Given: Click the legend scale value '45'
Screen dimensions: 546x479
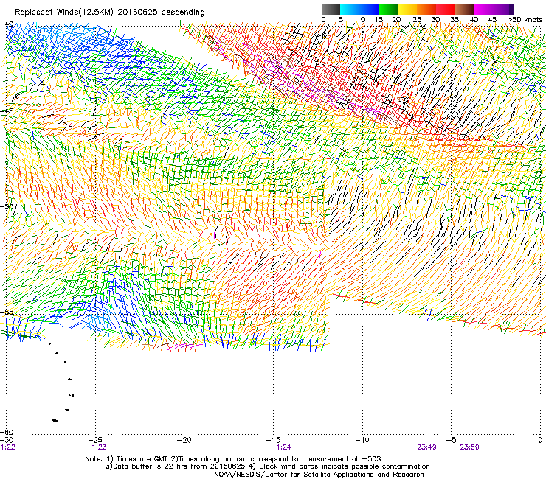Looking at the screenshot, I should [492, 20].
